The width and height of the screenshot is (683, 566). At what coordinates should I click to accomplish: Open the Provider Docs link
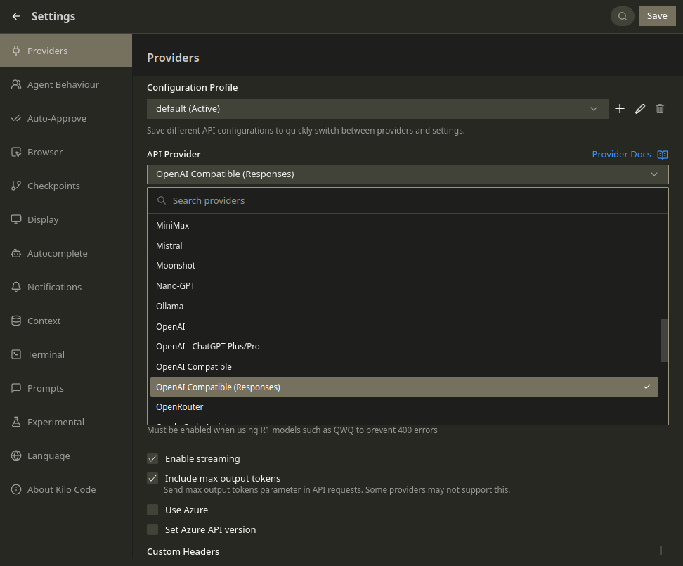[622, 154]
